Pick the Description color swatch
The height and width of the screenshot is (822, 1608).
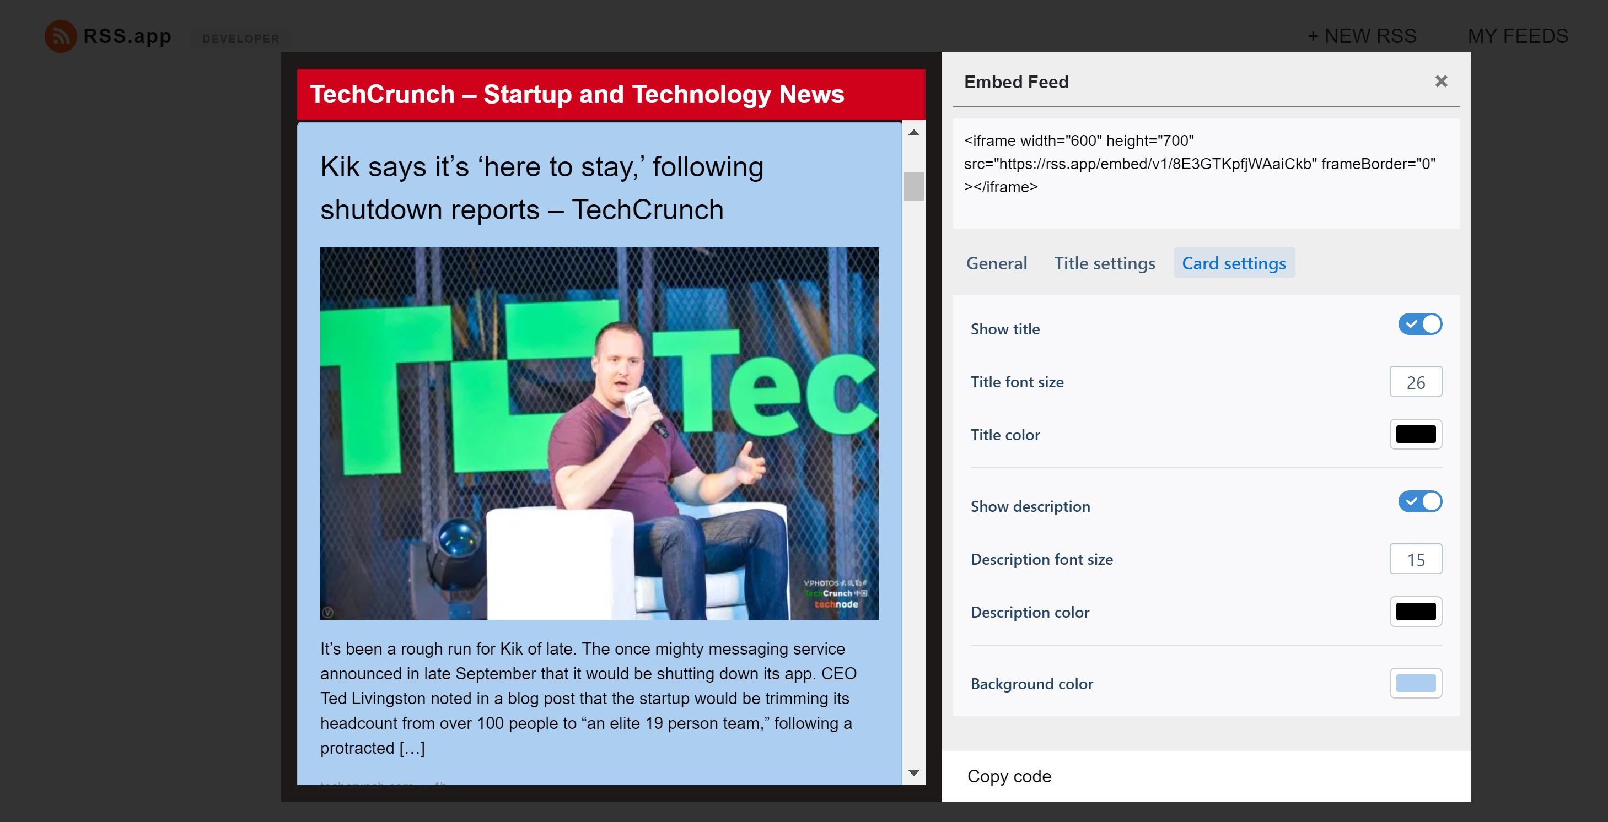click(1415, 612)
